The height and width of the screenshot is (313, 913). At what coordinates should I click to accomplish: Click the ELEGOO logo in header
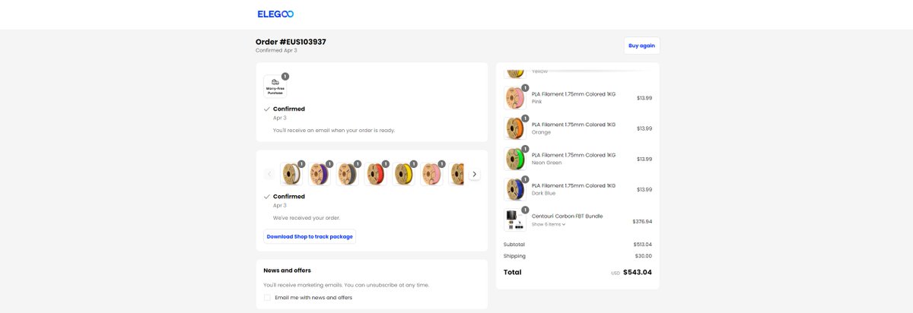(275, 14)
